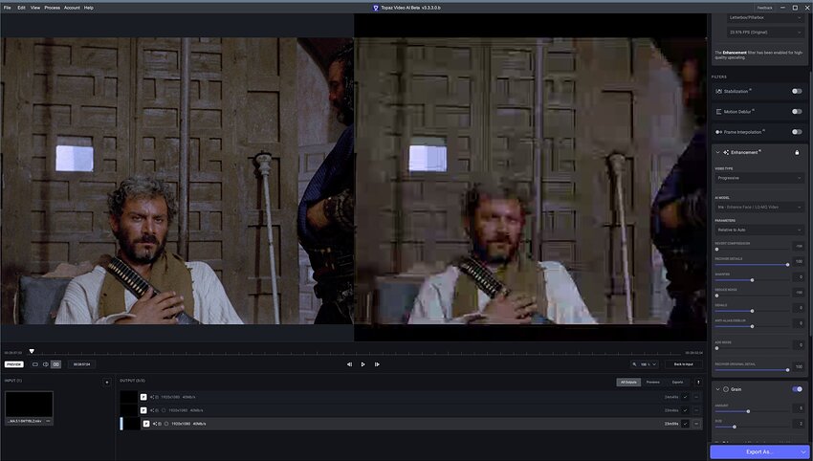
Task: Open options menu of 23m59s output
Action: tap(696, 424)
